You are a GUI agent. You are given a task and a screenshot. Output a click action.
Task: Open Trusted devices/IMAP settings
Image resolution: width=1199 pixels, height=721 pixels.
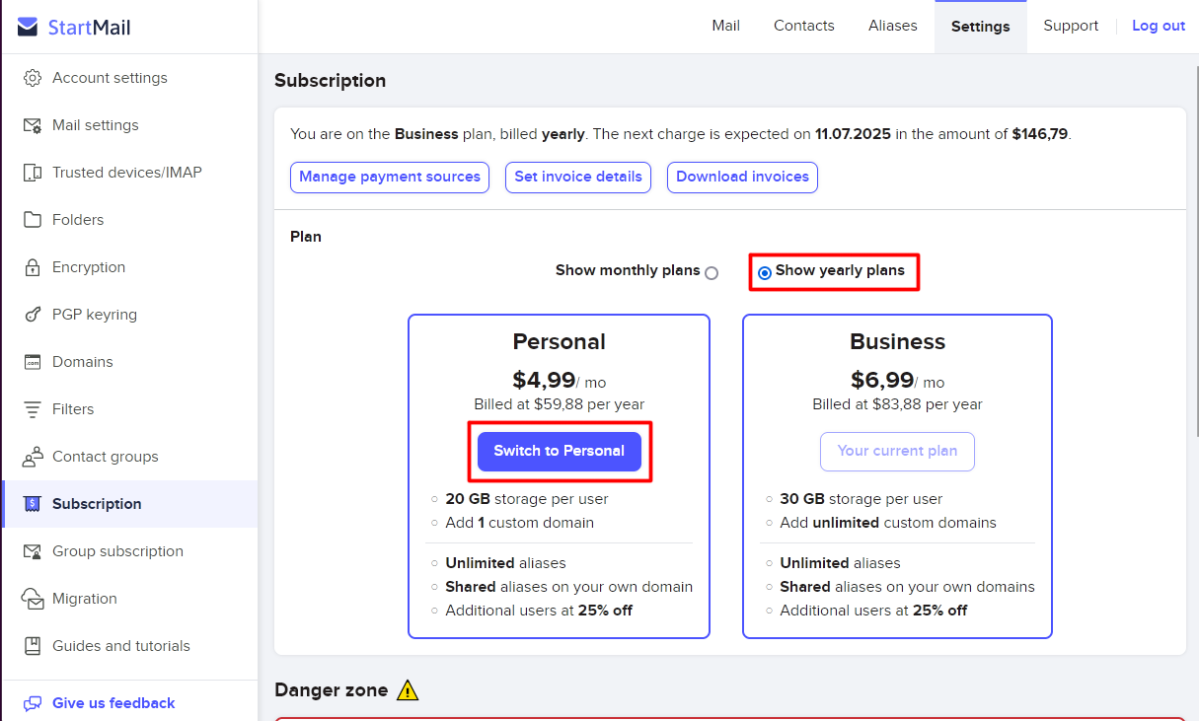129,173
